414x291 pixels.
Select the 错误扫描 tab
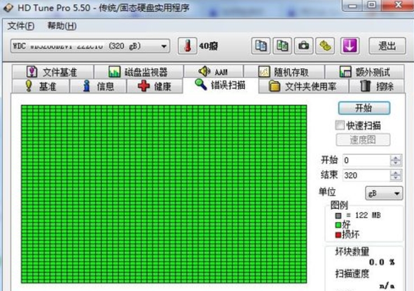(220, 85)
